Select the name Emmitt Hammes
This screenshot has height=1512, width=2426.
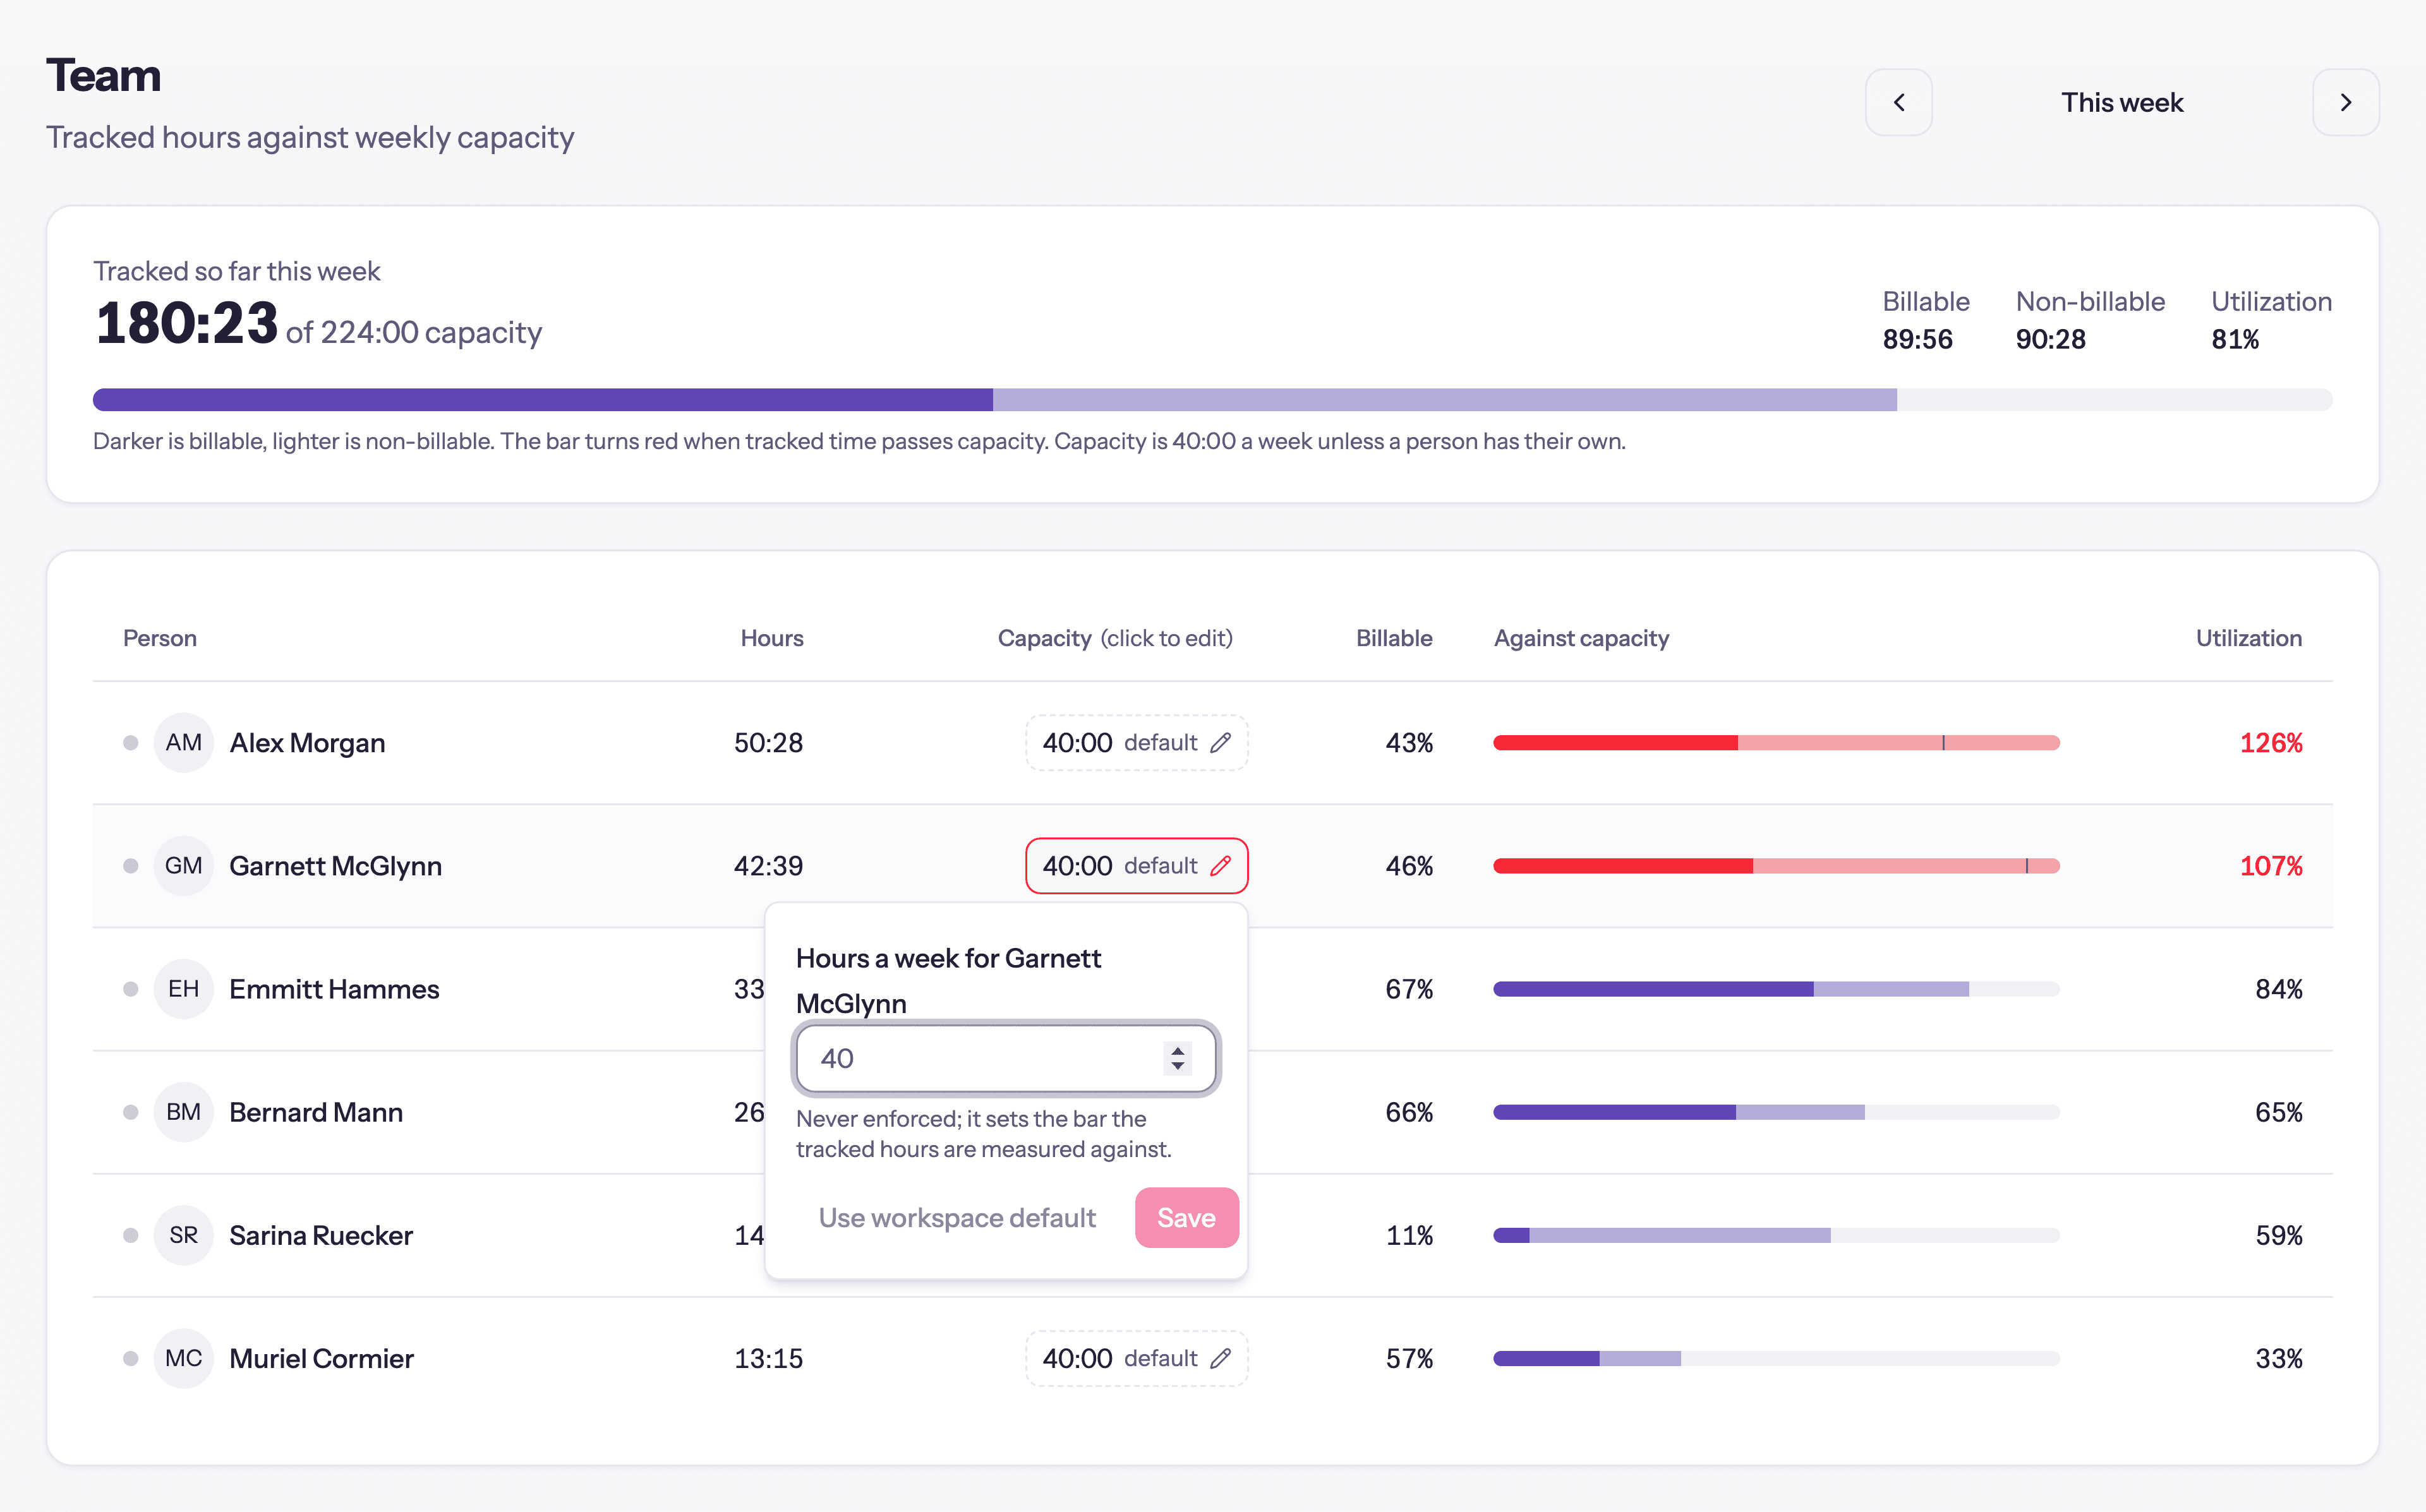point(334,989)
